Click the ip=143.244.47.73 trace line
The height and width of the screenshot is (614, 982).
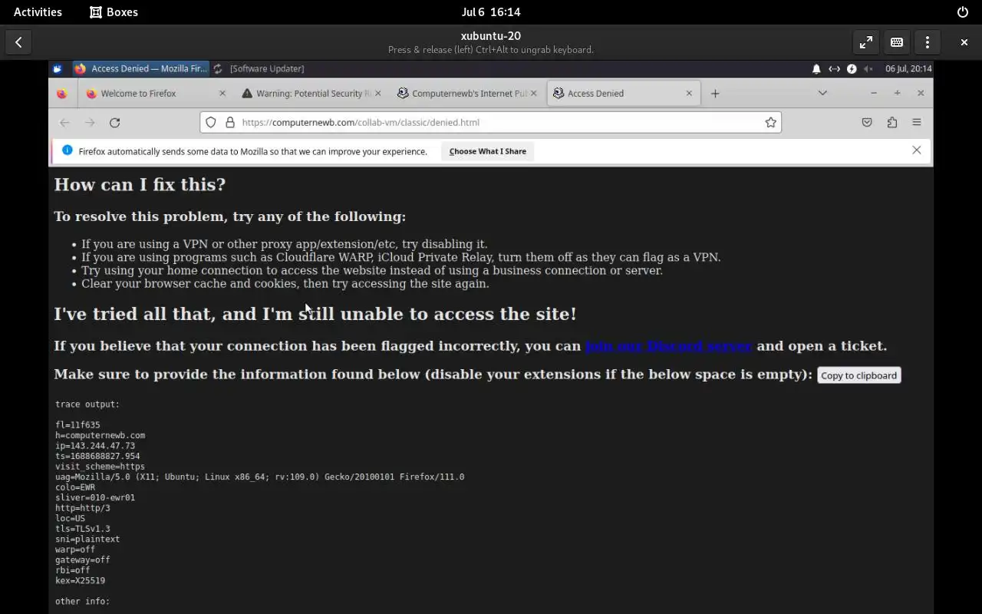[95, 446]
